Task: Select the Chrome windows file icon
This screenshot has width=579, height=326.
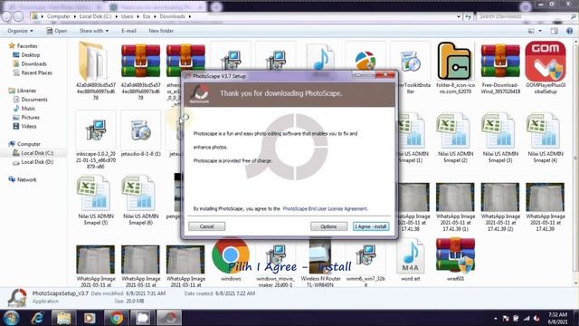Action: click(231, 255)
